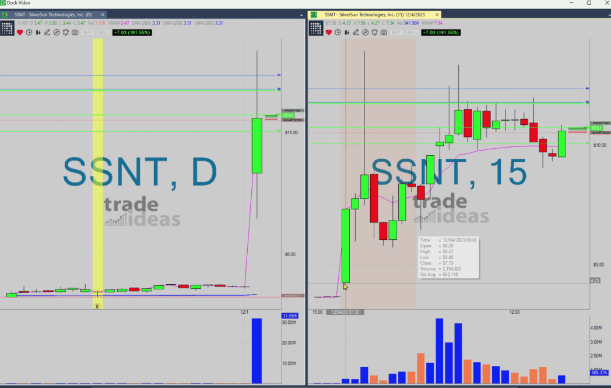
Task: Click the 'VWAP 3.47' reading on daily chart
Action: (118, 23)
